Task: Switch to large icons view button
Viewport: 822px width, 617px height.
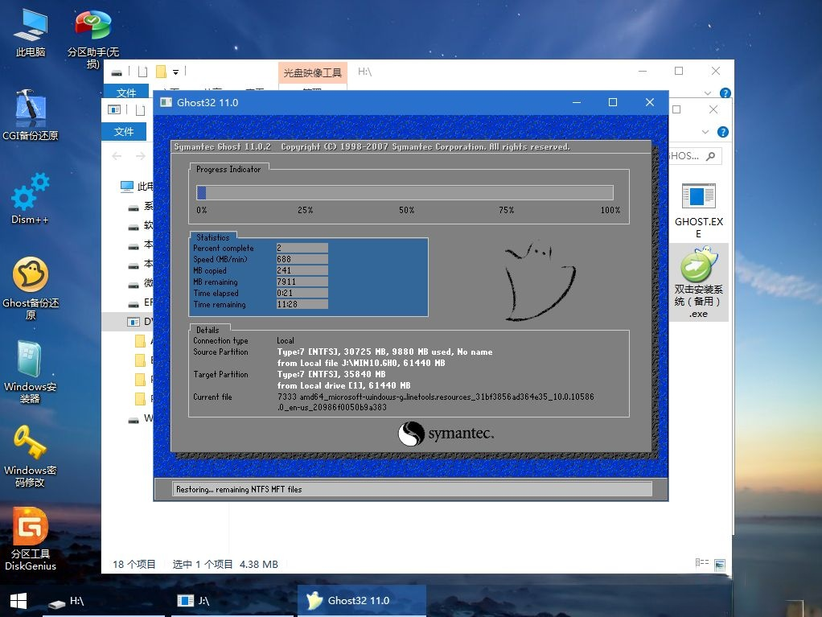Action: [x=720, y=564]
